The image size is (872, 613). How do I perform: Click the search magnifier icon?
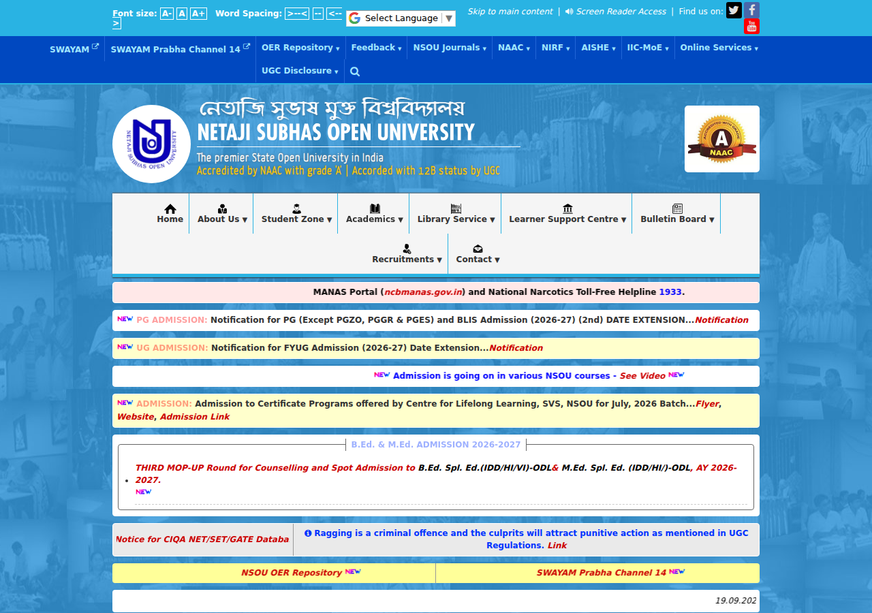pos(354,71)
